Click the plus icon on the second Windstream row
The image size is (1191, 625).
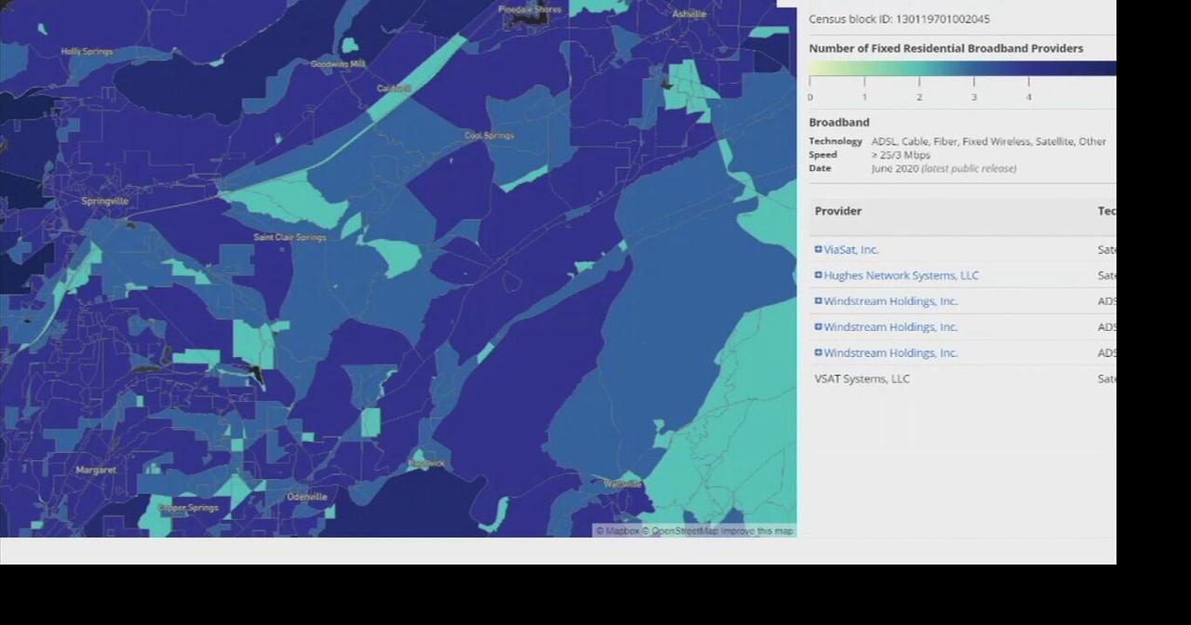tap(818, 326)
